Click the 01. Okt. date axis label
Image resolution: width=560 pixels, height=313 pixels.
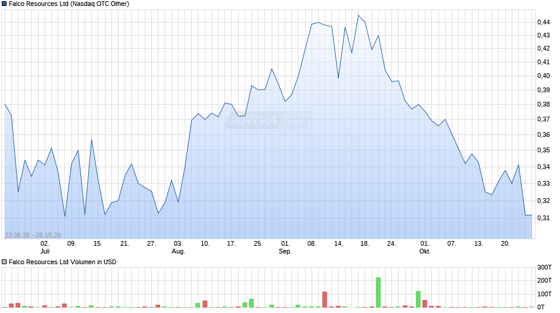point(425,248)
